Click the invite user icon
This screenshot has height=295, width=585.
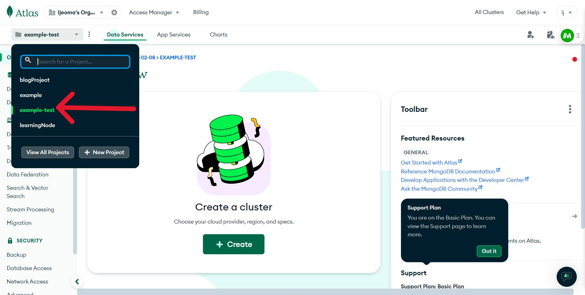(531, 35)
